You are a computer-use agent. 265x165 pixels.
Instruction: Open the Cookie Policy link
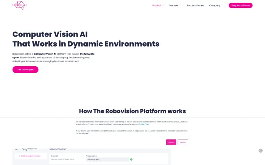[144, 124]
